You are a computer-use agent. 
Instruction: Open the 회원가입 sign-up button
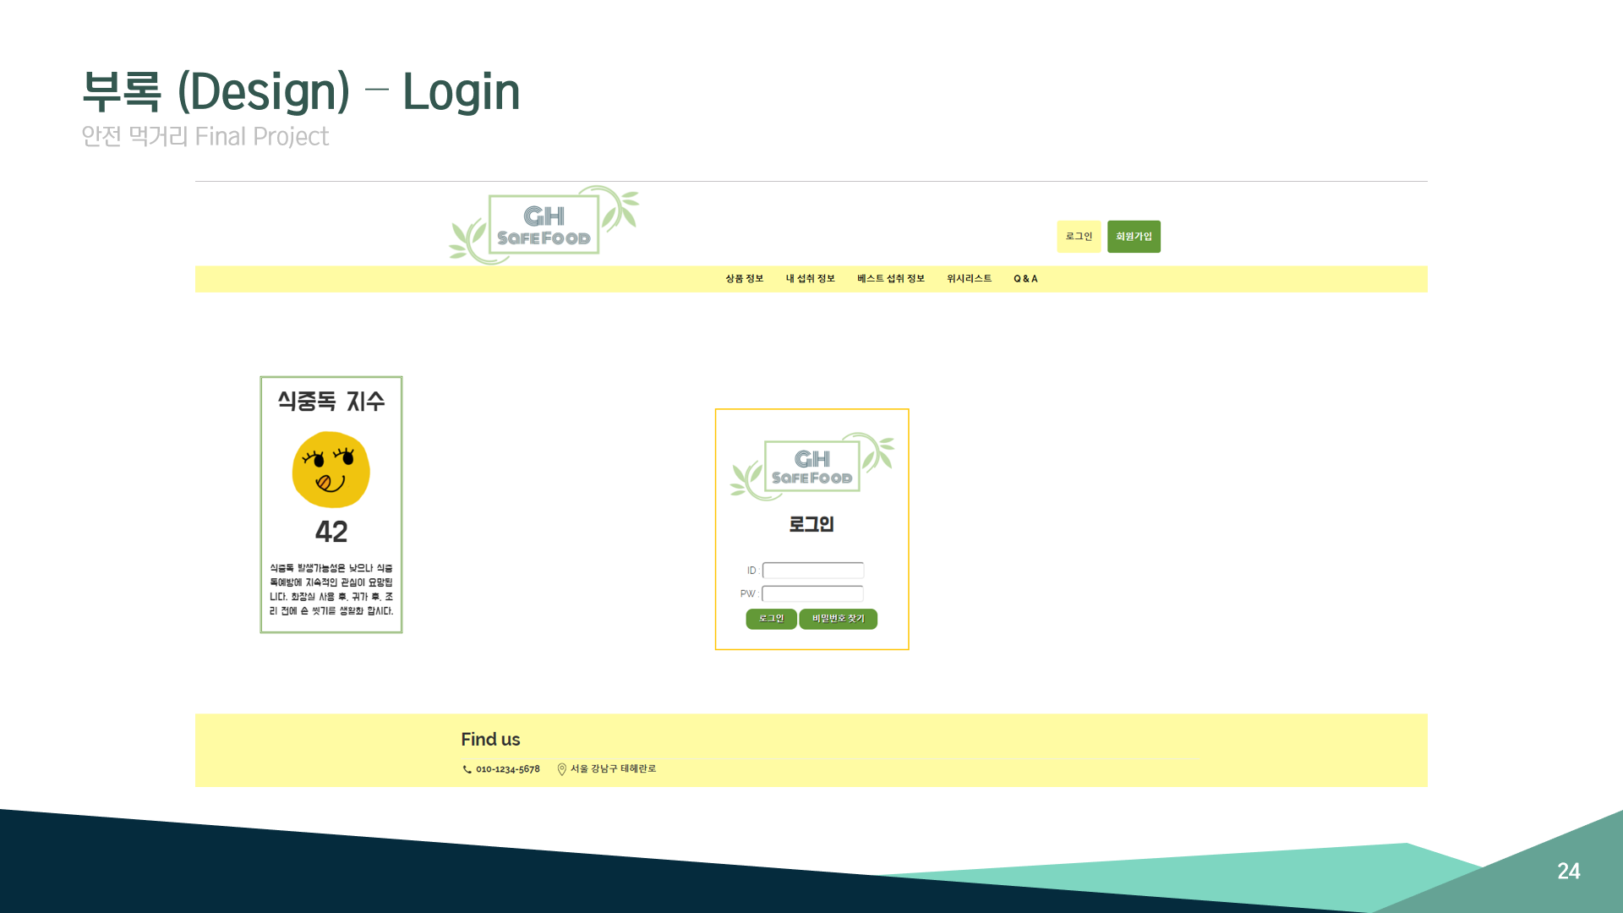click(1134, 237)
